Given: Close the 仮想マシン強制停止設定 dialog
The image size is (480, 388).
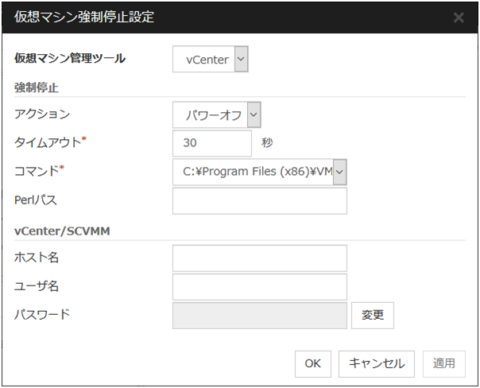Looking at the screenshot, I should 459,17.
